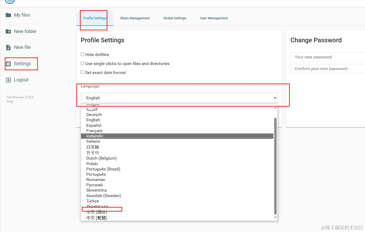Choose Русский in the language list
The width and height of the screenshot is (365, 232).
pos(177,185)
